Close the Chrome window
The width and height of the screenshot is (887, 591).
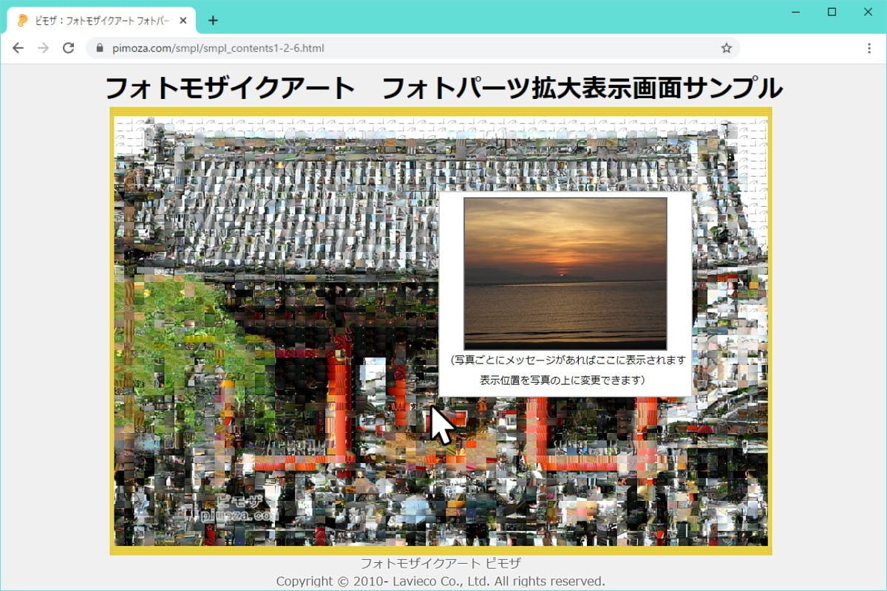(868, 12)
